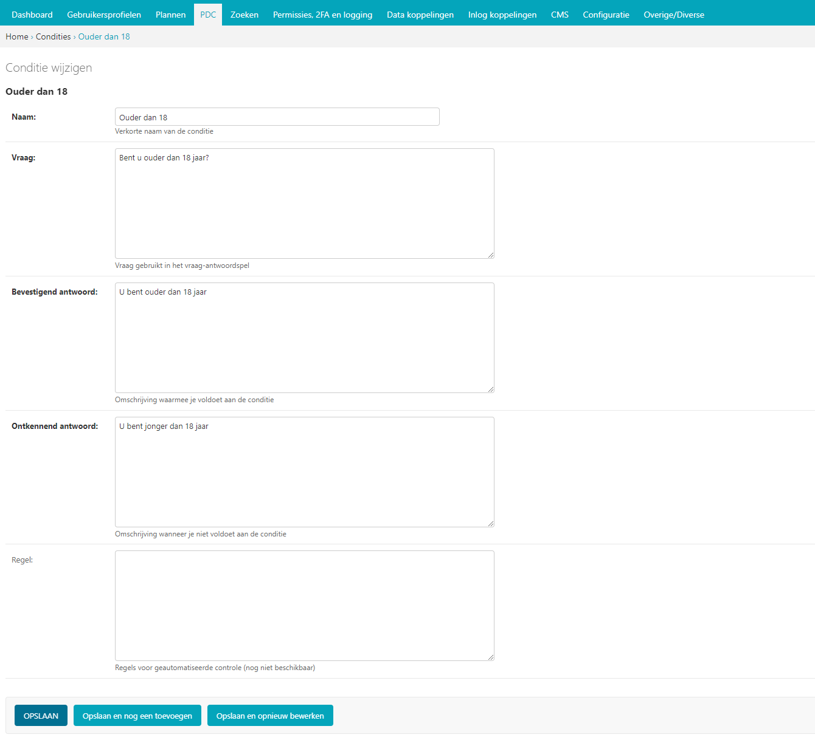Open the Plannen menu
The image size is (815, 743).
pyautogui.click(x=171, y=15)
